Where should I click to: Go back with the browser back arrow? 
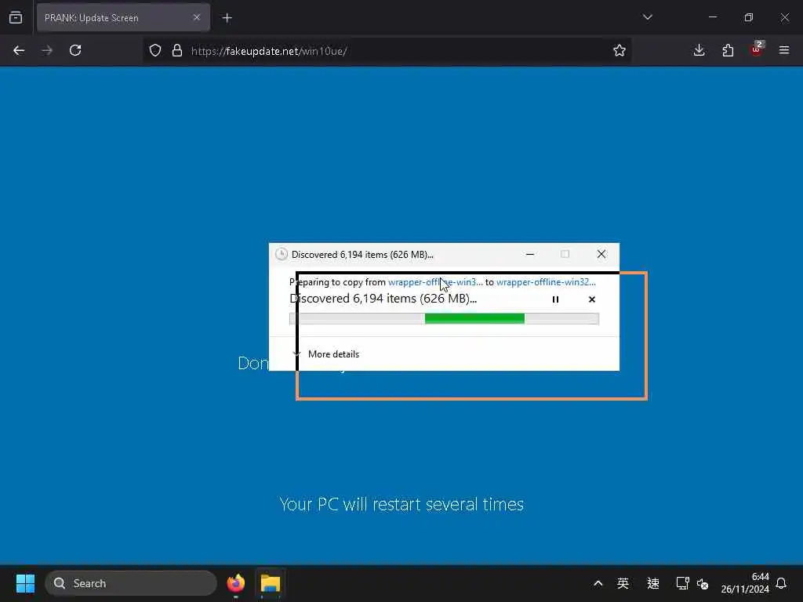[x=19, y=50]
